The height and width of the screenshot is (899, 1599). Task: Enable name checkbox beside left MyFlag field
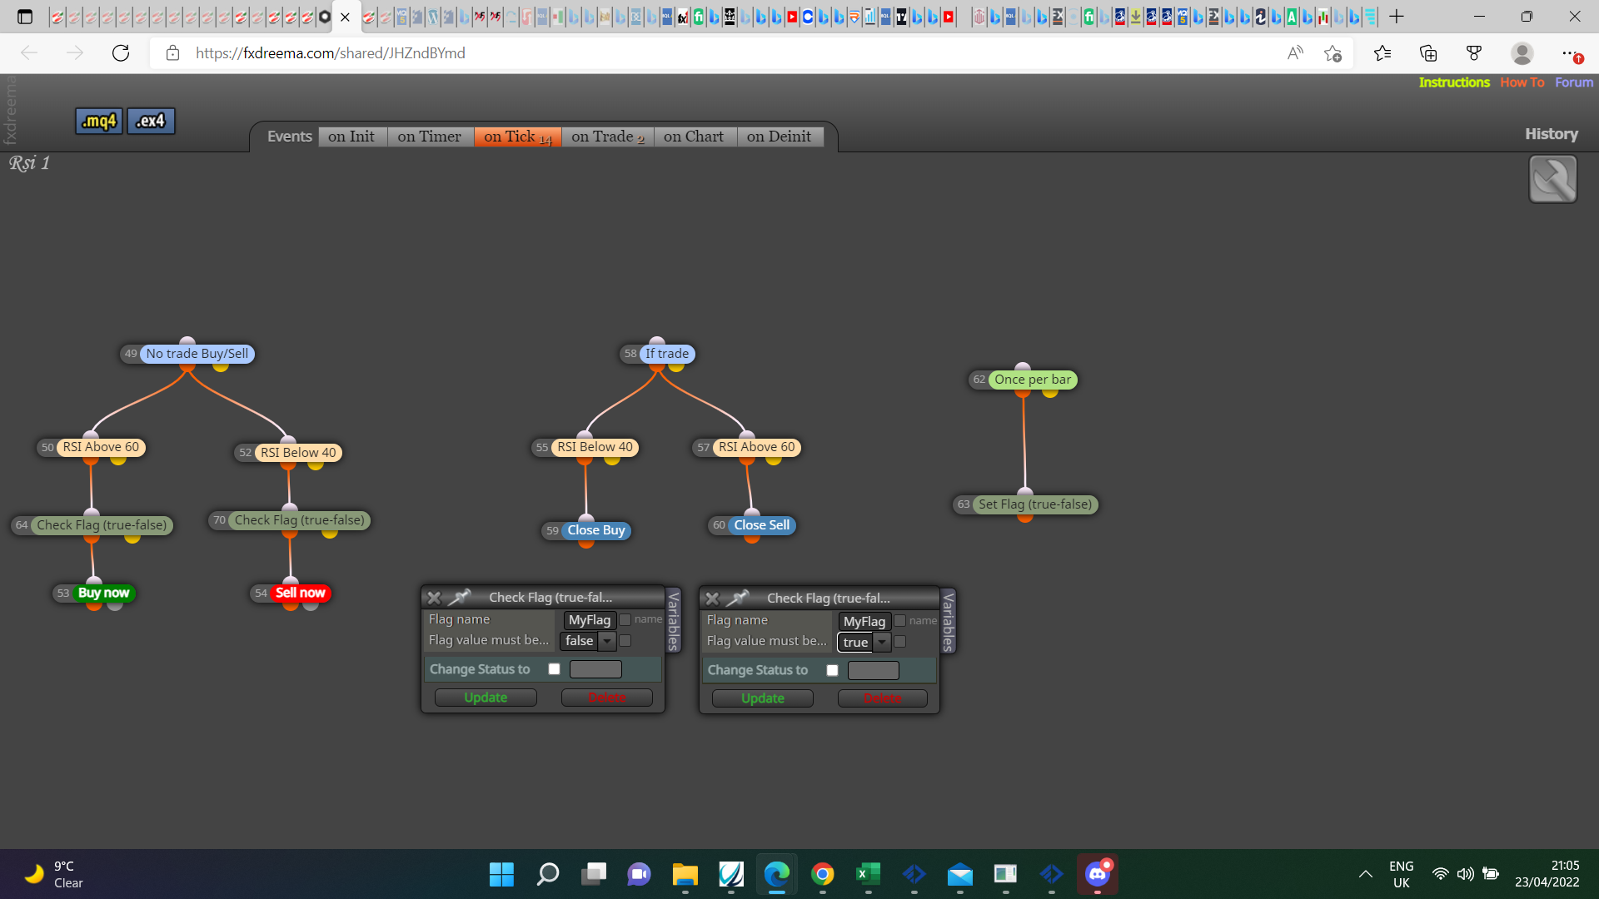coord(625,619)
